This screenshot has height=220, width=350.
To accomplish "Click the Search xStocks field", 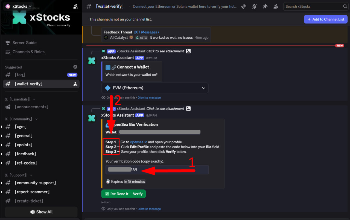I will (315, 6).
